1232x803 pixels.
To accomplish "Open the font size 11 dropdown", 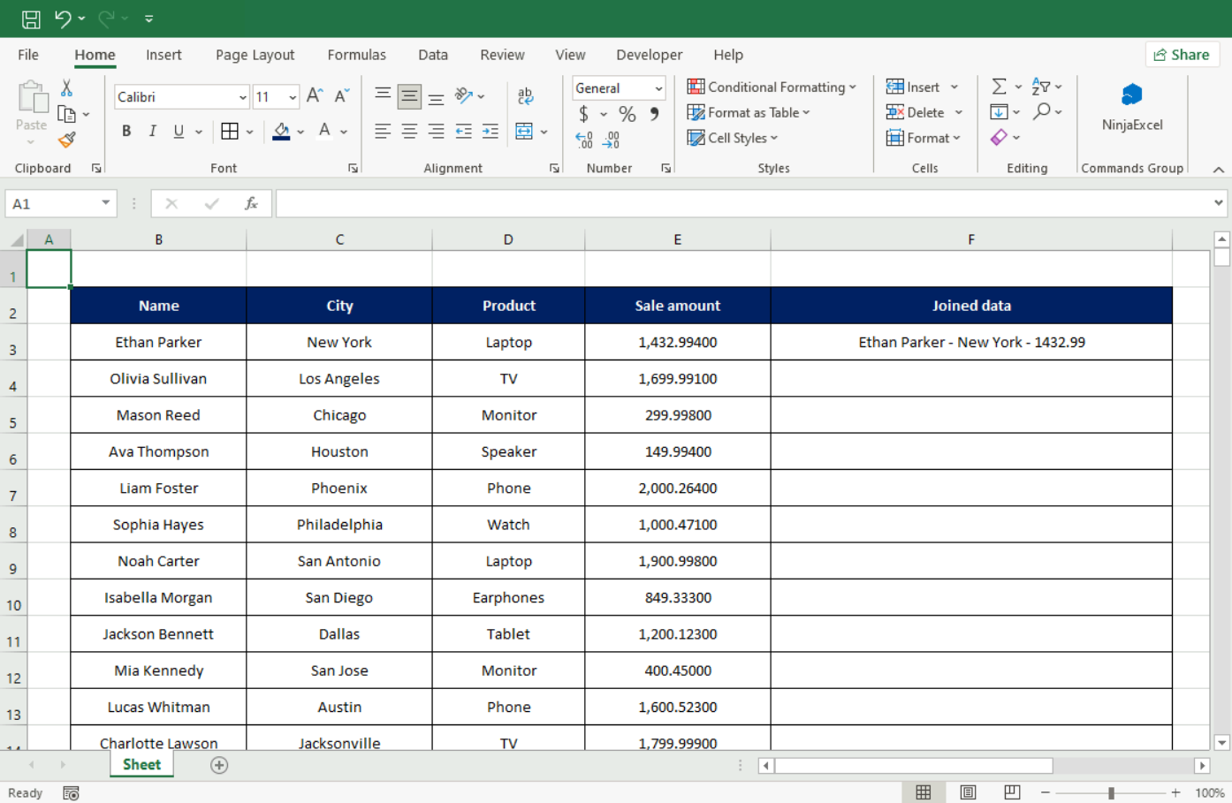I will tap(292, 97).
